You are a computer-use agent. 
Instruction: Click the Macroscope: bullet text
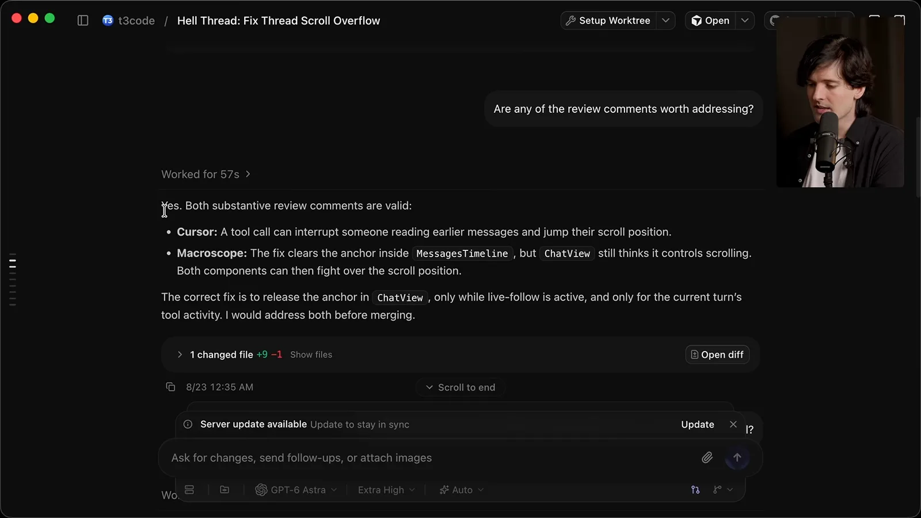(x=464, y=262)
